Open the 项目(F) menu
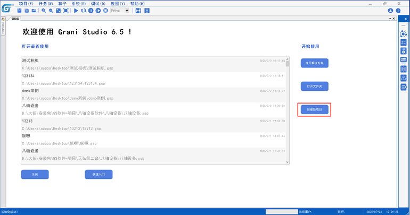Screen dimensions: 410x215 click(26, 4)
